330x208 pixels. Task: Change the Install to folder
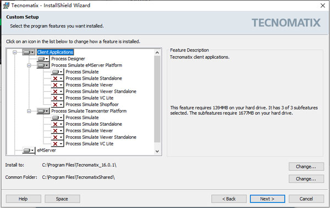[306, 167]
